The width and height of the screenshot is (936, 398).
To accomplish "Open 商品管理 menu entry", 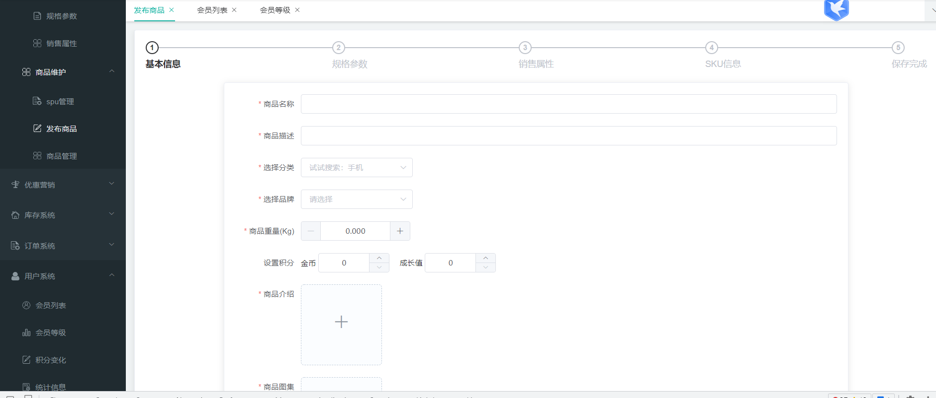I will [63, 156].
